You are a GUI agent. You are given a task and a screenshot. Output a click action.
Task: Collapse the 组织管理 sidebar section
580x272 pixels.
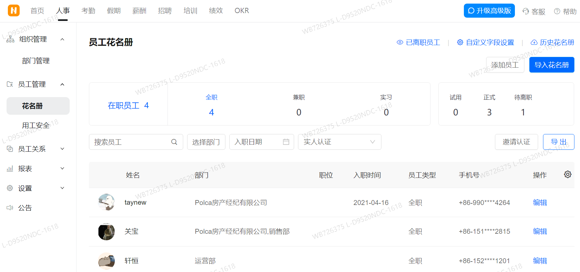tap(62, 39)
